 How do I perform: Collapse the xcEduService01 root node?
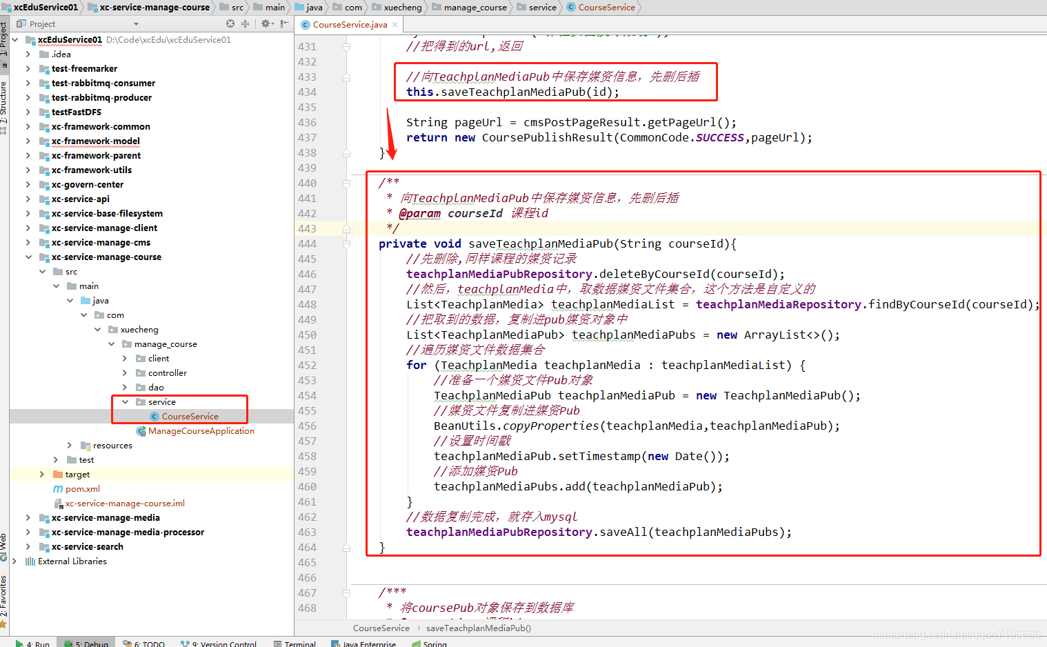(15, 39)
